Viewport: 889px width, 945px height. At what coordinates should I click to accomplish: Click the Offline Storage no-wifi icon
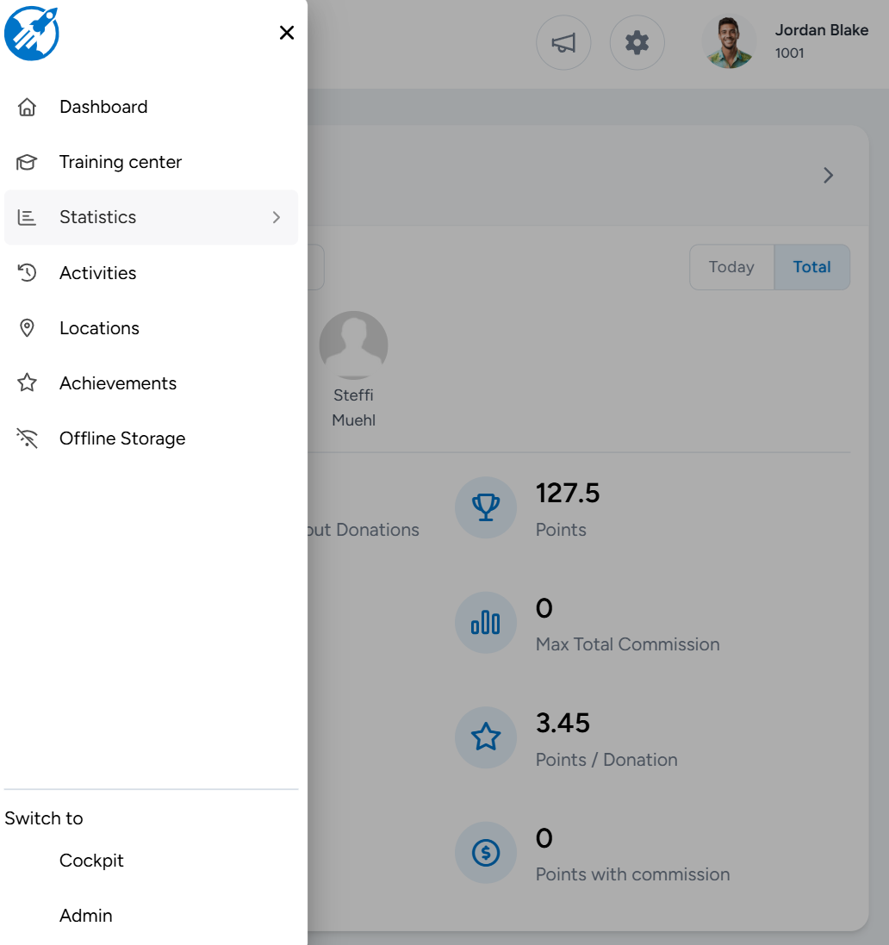pos(27,438)
